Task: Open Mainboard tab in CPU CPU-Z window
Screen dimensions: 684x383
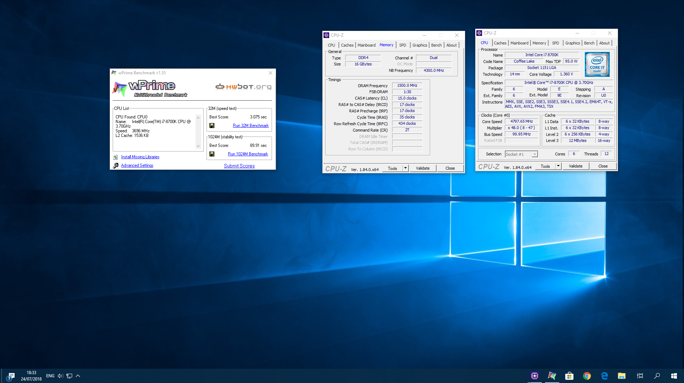Action: pos(519,43)
